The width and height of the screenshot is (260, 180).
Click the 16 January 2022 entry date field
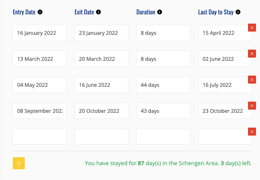pos(40,33)
